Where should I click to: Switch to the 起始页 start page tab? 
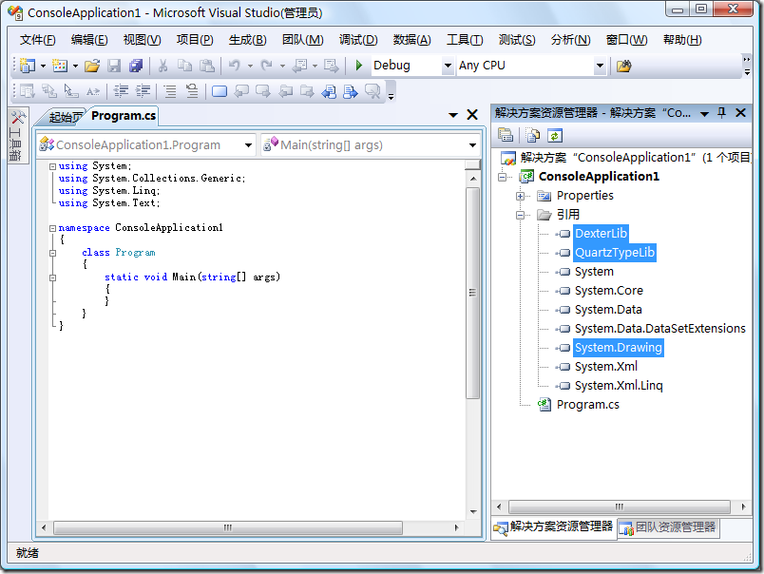coord(66,117)
